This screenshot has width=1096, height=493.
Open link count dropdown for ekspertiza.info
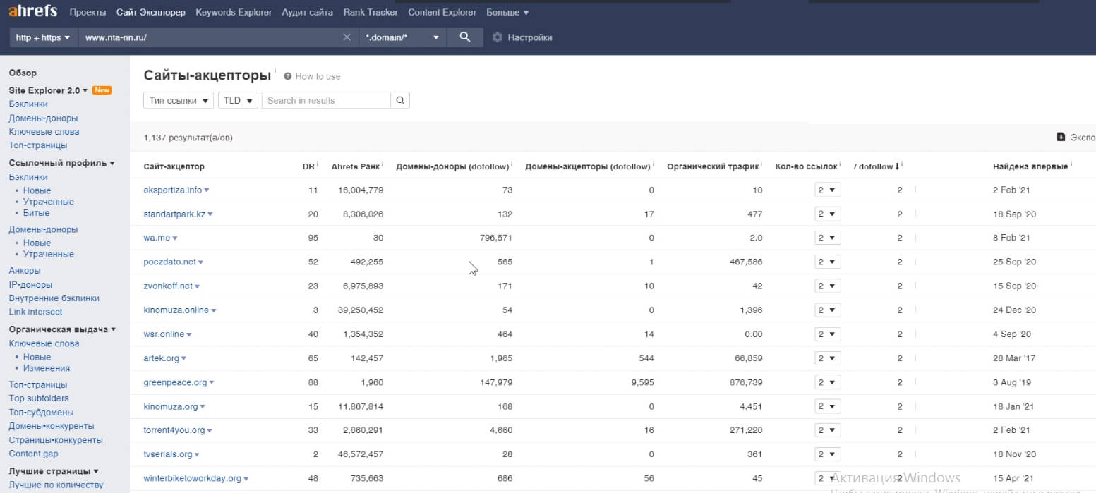click(x=827, y=190)
